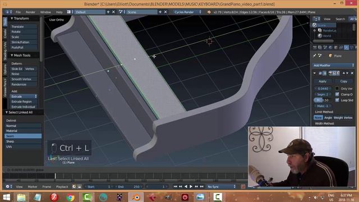This screenshot has width=359, height=202.
Task: Click the Blender taskbar icon
Action: pyautogui.click(x=136, y=197)
